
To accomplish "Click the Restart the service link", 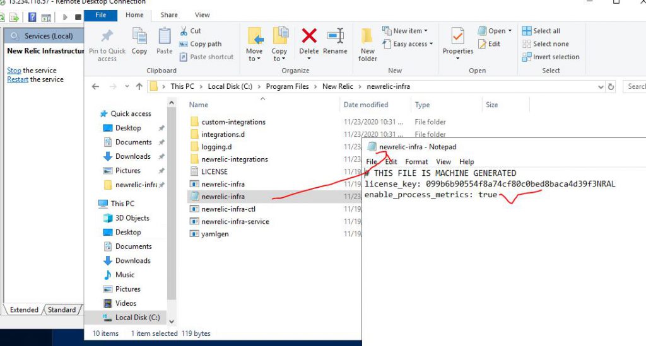I will pyautogui.click(x=18, y=79).
